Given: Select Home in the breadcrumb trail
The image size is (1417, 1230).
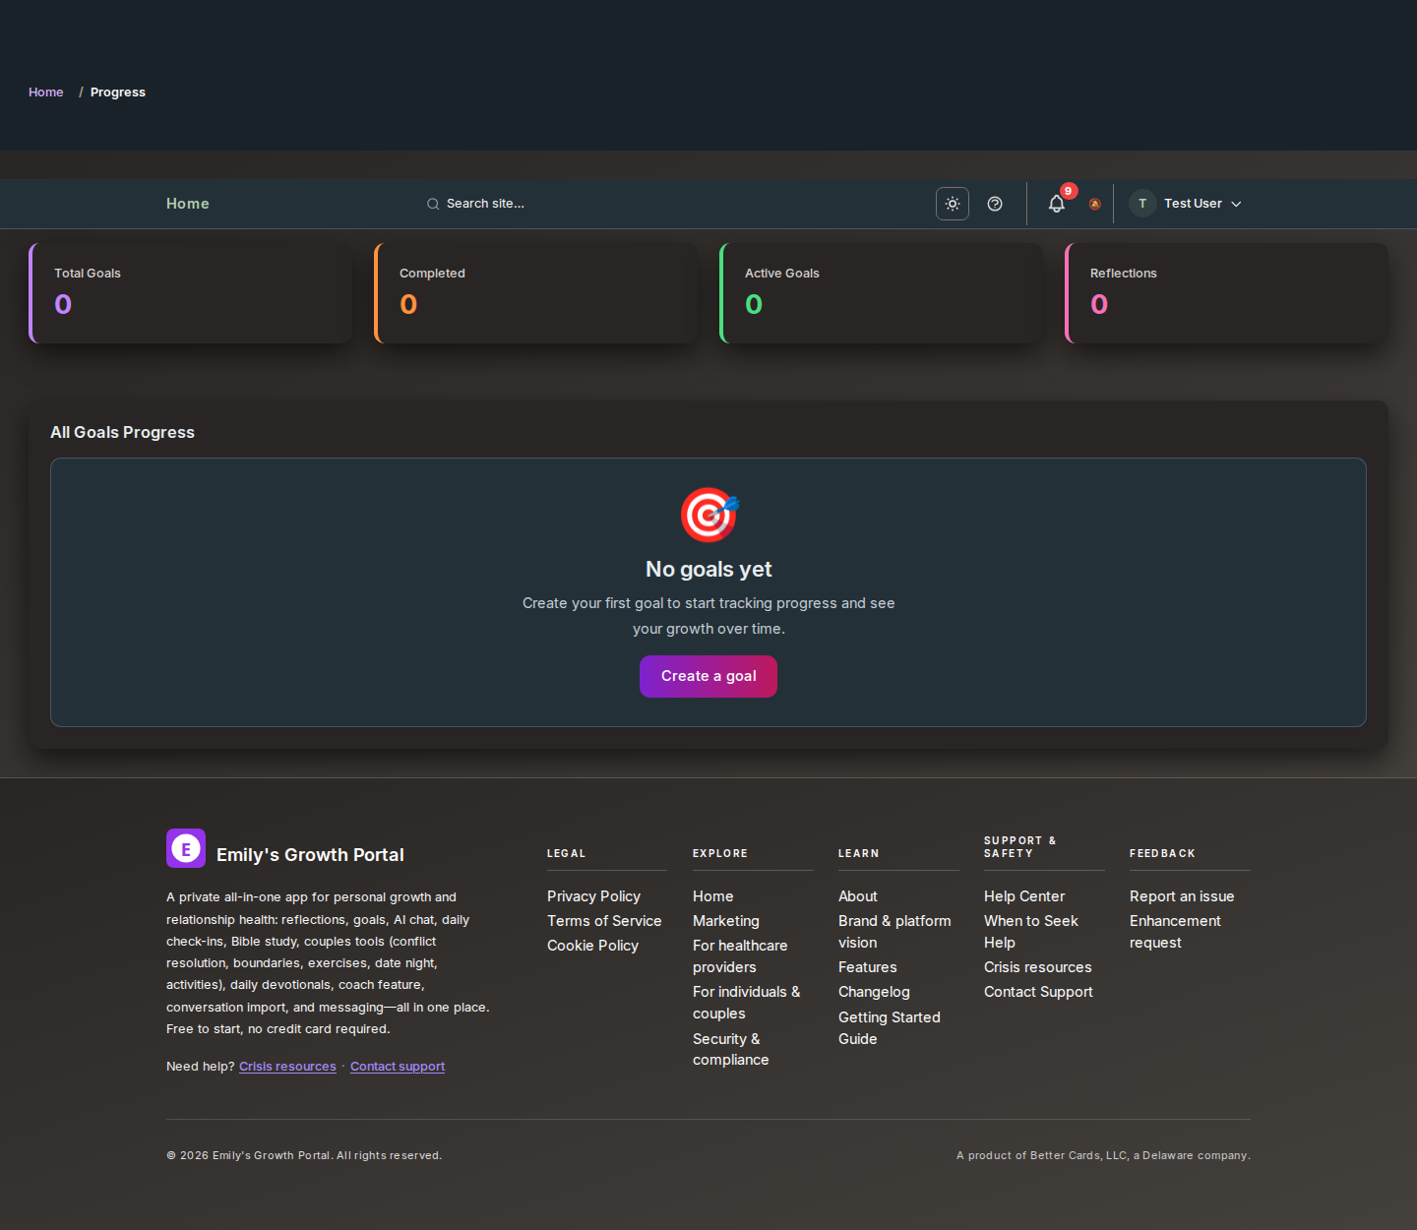Looking at the screenshot, I should click(x=45, y=92).
